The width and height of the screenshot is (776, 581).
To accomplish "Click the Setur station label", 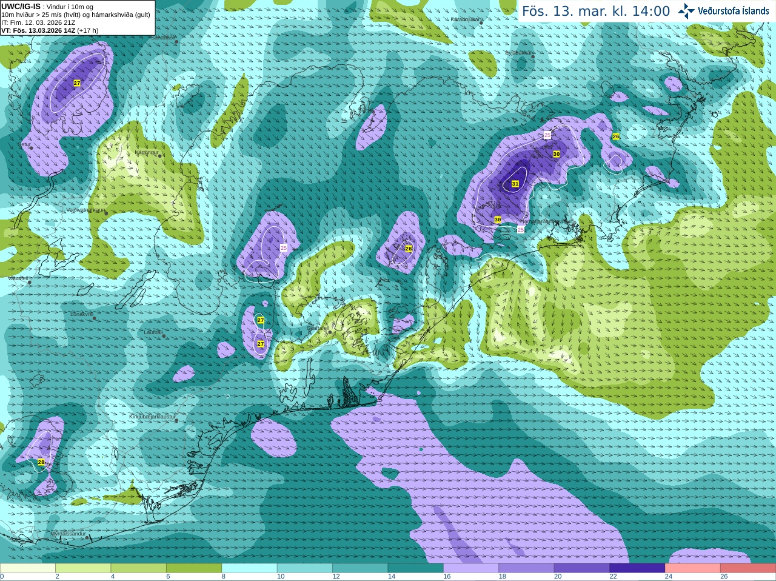I will tap(25, 145).
